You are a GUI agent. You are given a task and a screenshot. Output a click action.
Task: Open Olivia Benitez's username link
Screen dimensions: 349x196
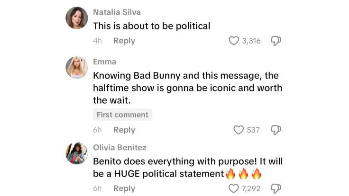click(119, 148)
